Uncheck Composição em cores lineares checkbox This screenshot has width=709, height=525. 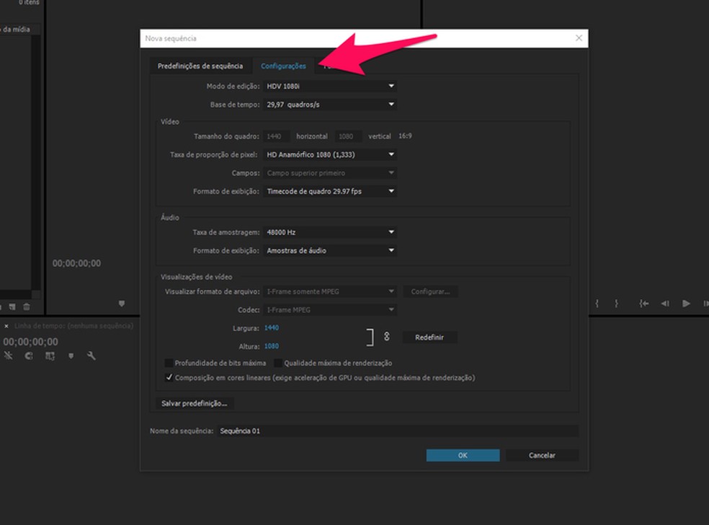point(169,377)
